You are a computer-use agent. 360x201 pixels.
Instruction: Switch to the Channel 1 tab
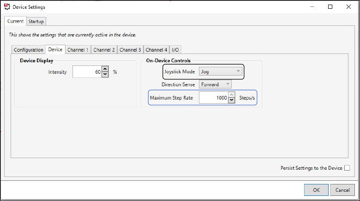tap(78, 50)
